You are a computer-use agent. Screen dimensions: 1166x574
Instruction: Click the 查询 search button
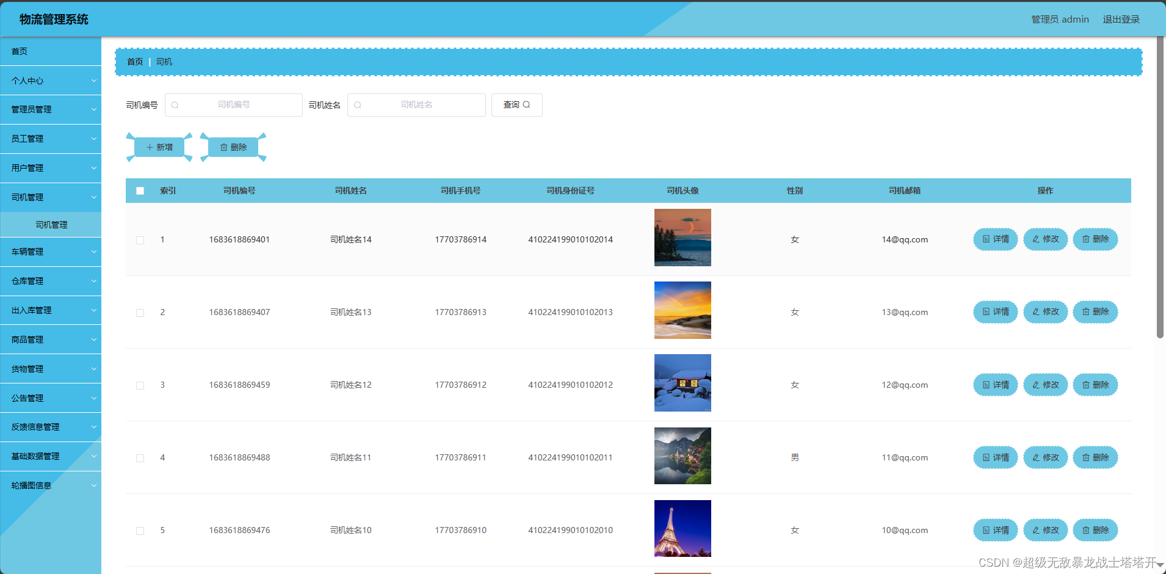click(x=516, y=105)
